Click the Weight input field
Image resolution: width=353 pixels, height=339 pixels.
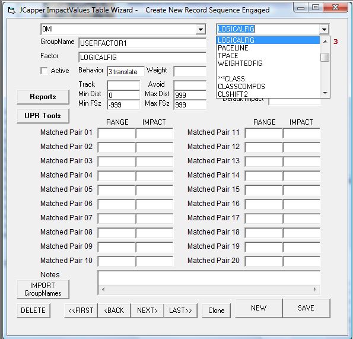190,72
